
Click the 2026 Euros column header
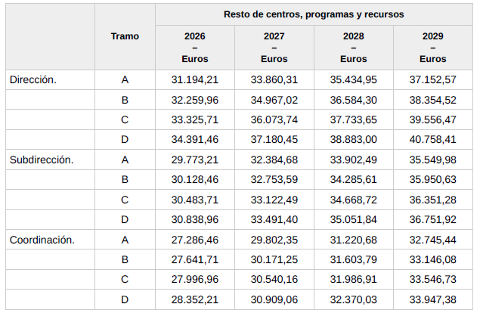point(195,48)
